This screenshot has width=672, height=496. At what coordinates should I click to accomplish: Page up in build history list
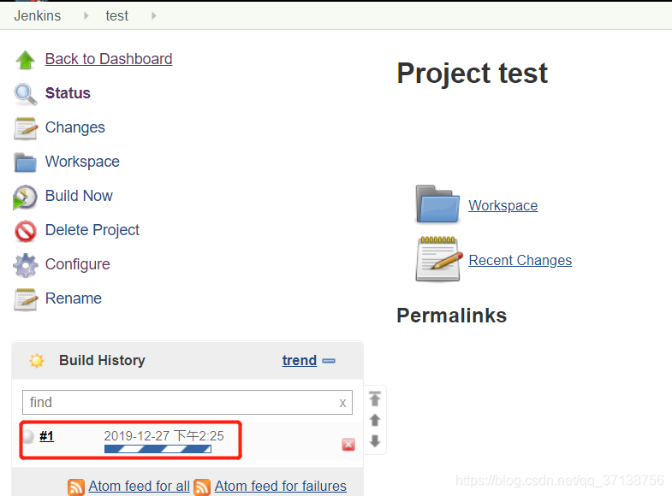pyautogui.click(x=375, y=420)
